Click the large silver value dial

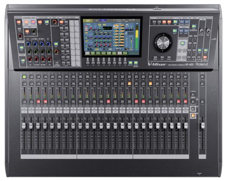pos(163,43)
